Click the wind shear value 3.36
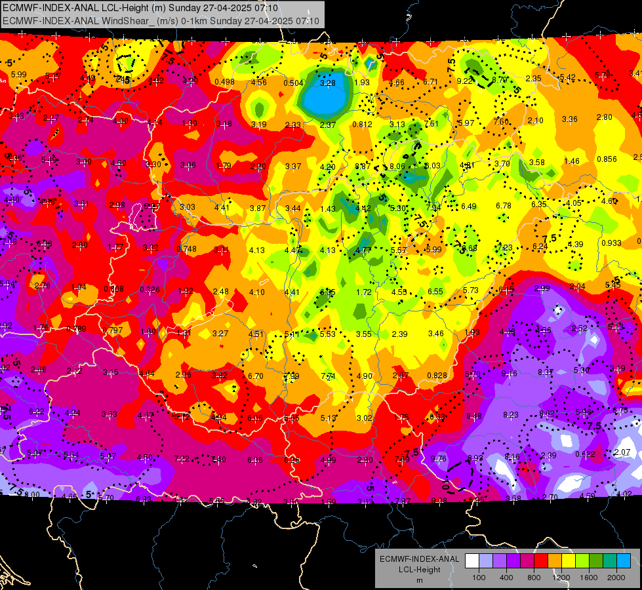Image resolution: width=642 pixels, height=590 pixels. point(569,119)
